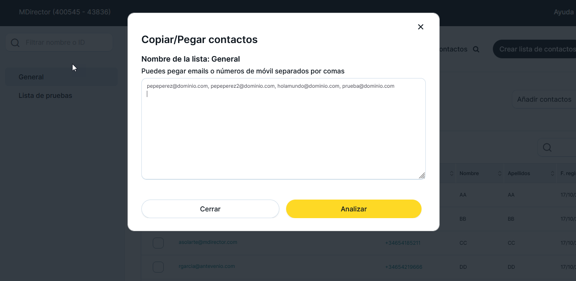This screenshot has height=281, width=576.
Task: Check the box for asolarte@mdirector.com row
Action: point(158,243)
